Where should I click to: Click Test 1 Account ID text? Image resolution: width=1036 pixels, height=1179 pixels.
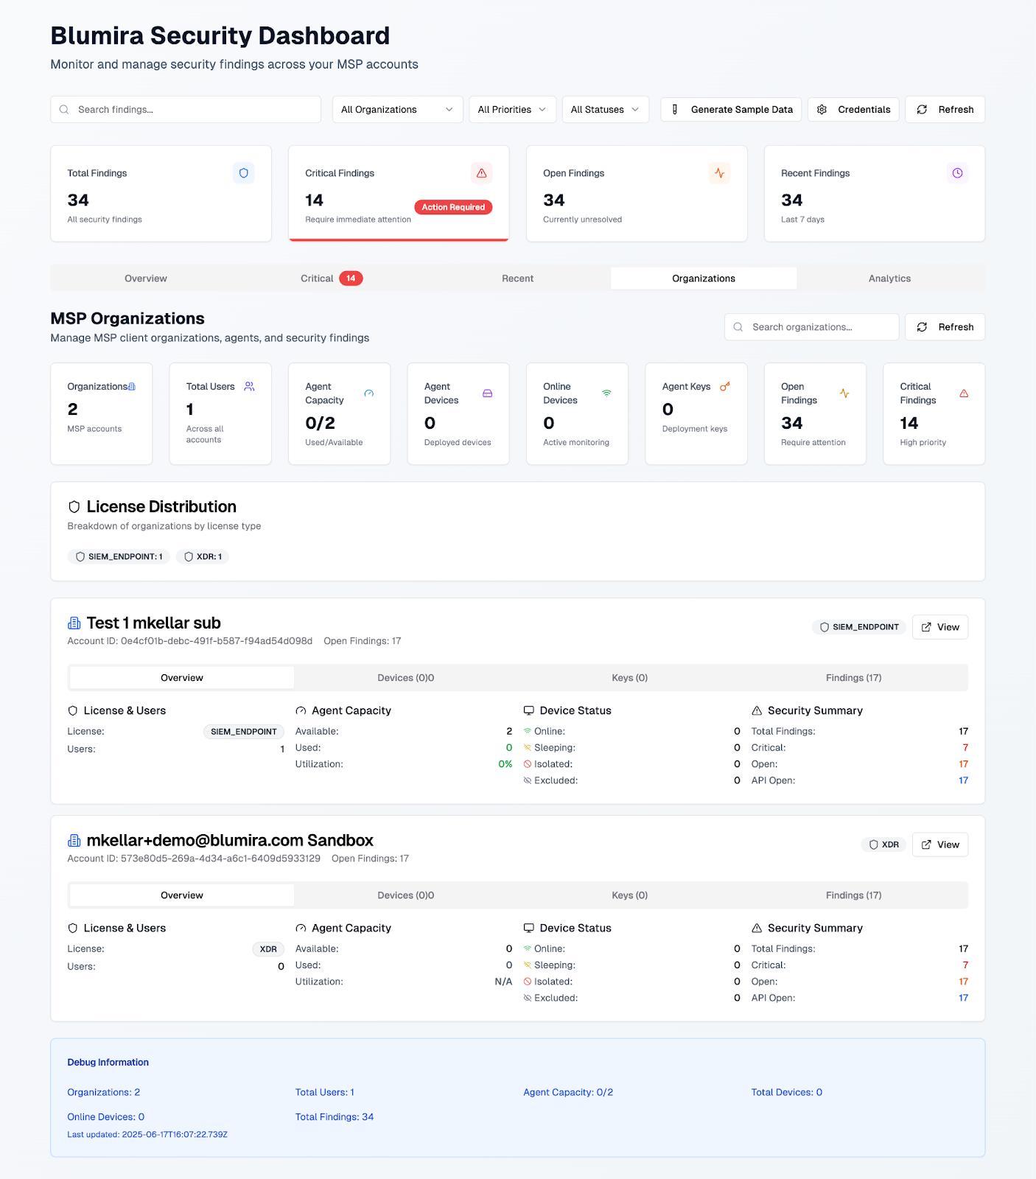click(x=190, y=641)
